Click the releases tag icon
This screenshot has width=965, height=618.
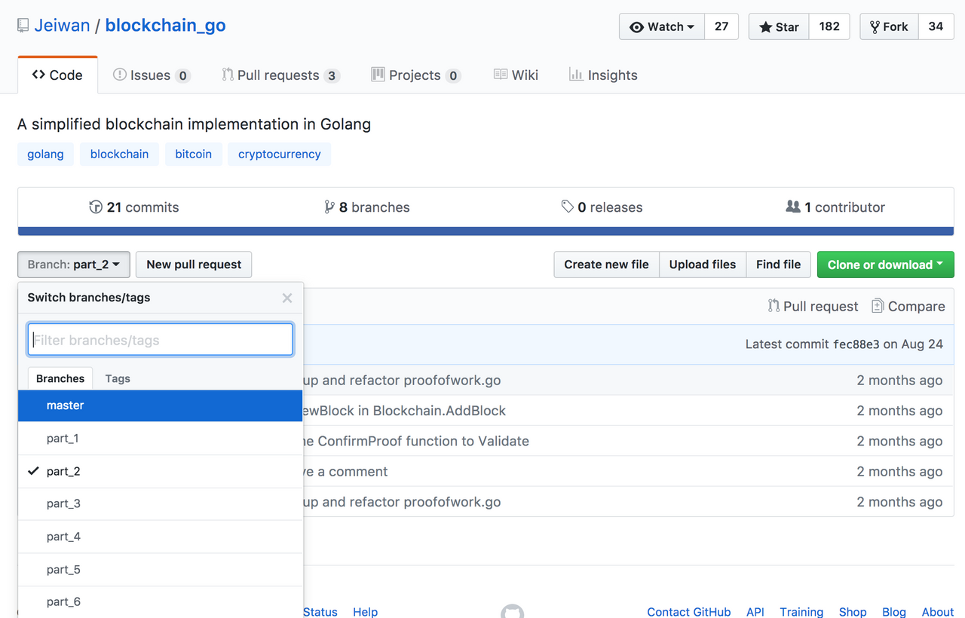pyautogui.click(x=567, y=207)
